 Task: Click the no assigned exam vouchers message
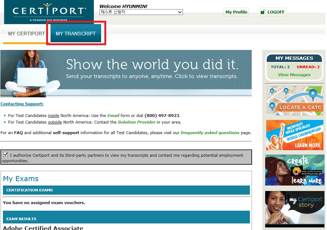click(x=44, y=203)
